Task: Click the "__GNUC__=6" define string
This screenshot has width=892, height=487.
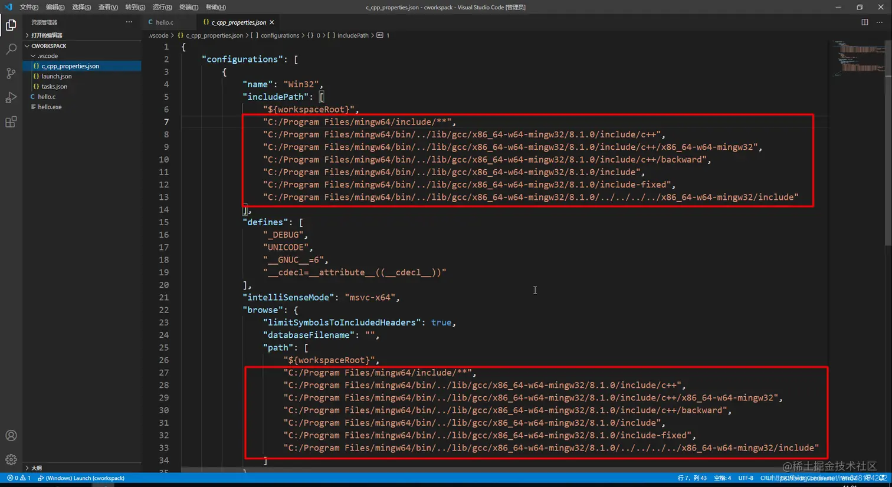Action: [x=293, y=260]
